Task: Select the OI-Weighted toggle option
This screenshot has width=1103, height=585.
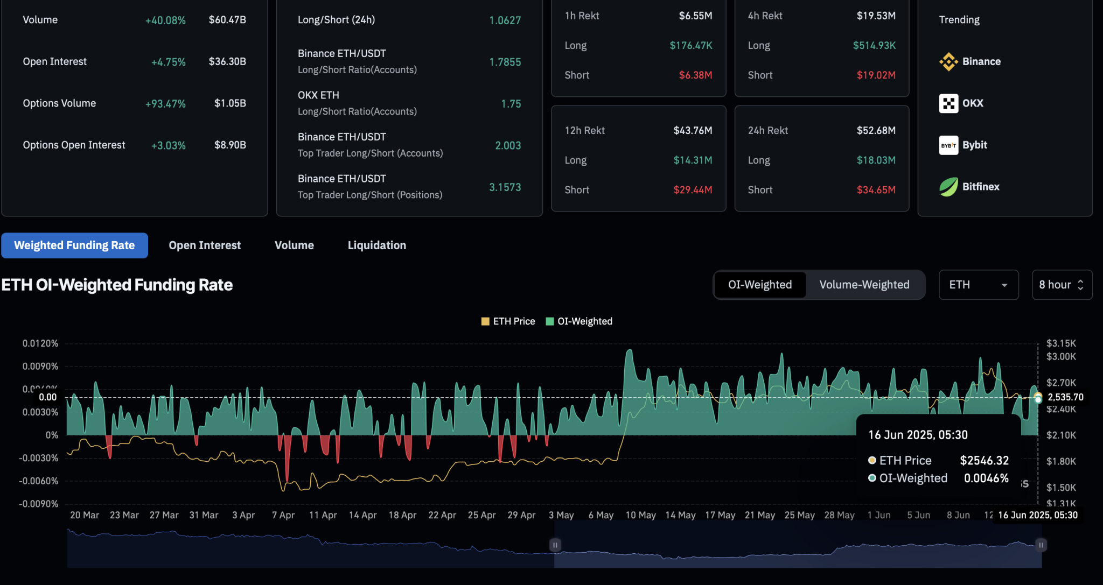Action: click(760, 285)
